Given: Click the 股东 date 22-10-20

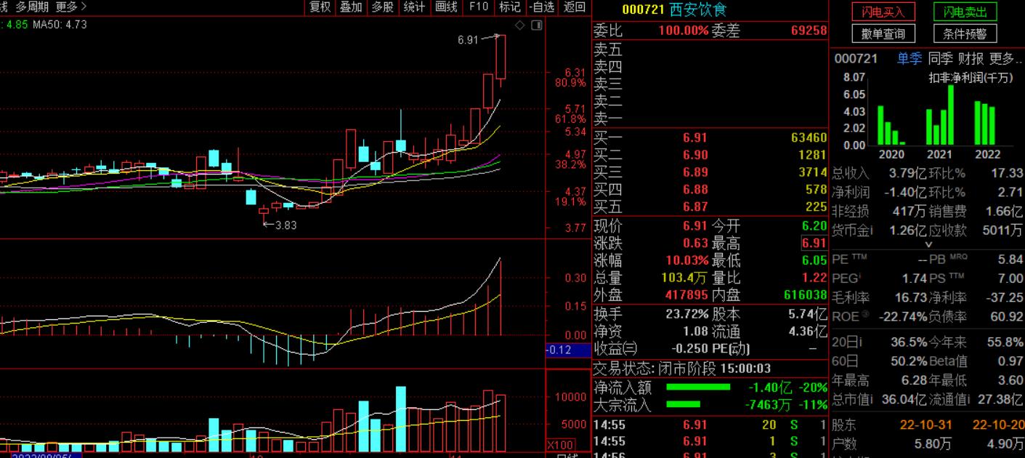Looking at the screenshot, I should coord(998,425).
